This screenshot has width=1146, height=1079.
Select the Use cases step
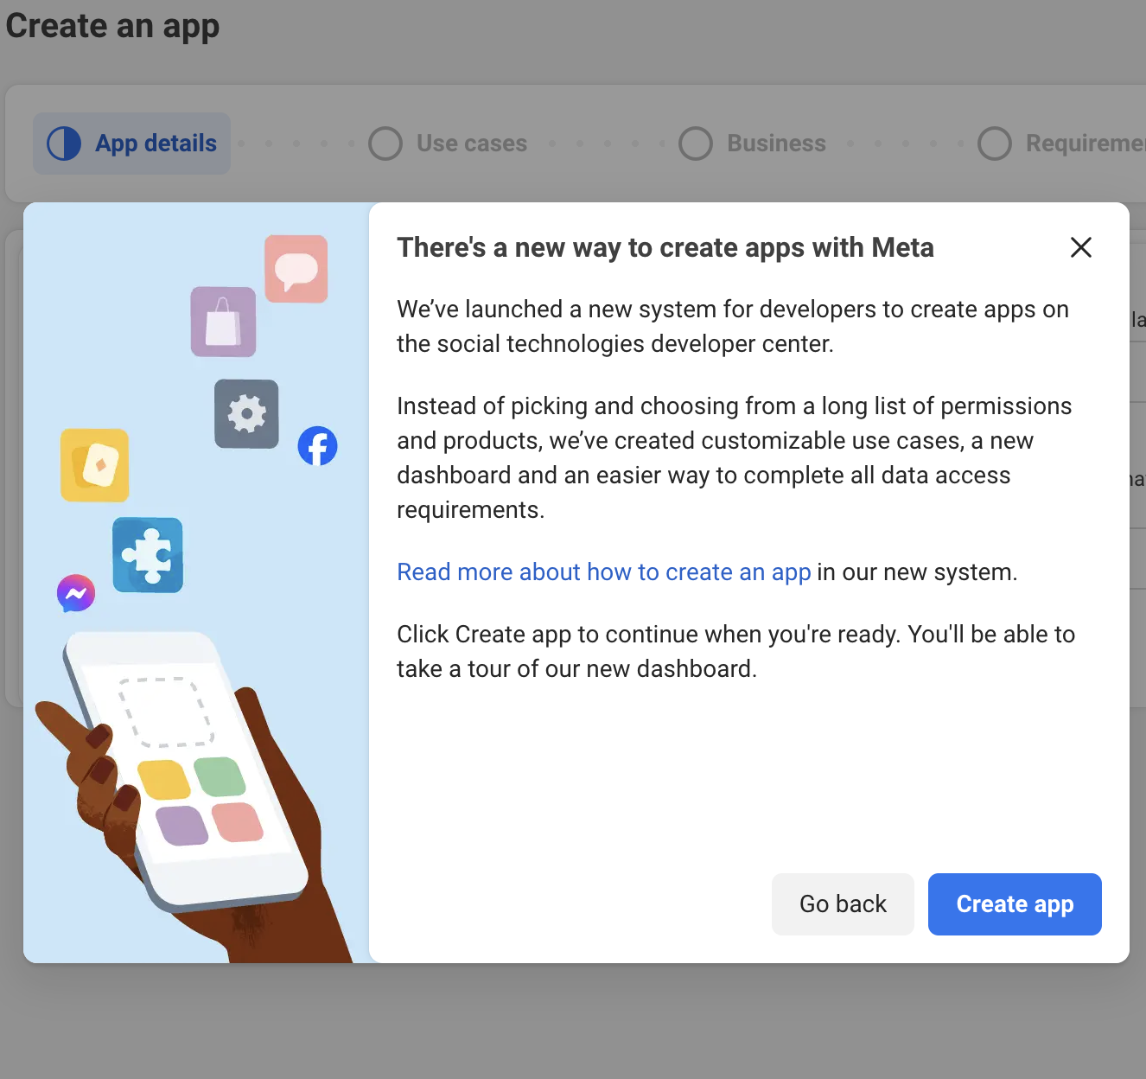coord(448,144)
